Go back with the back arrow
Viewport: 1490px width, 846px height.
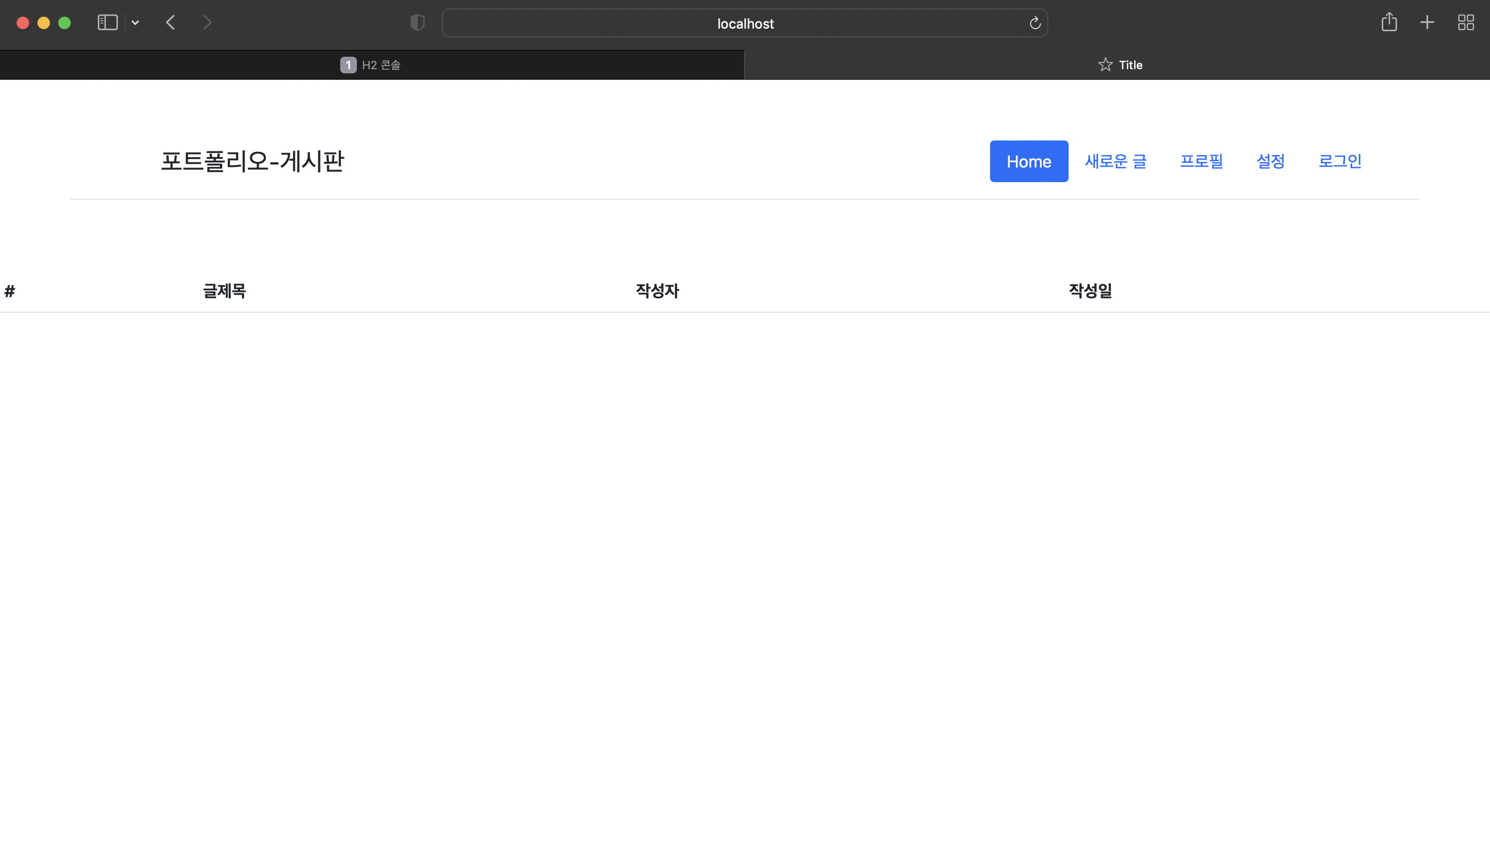[x=170, y=23]
